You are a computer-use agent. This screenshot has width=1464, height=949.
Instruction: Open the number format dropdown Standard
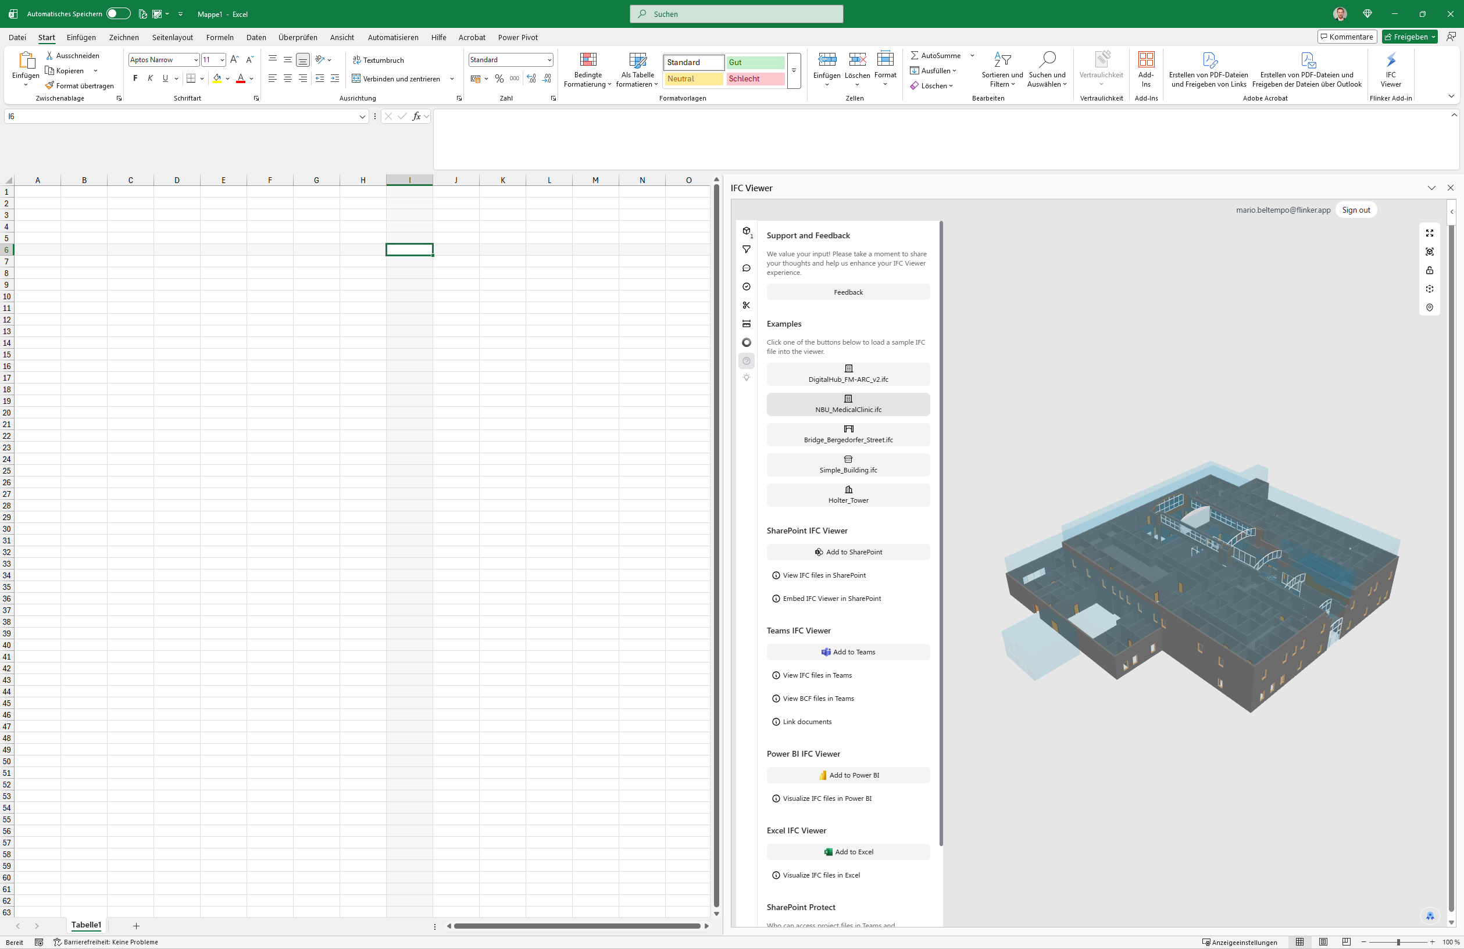click(549, 60)
